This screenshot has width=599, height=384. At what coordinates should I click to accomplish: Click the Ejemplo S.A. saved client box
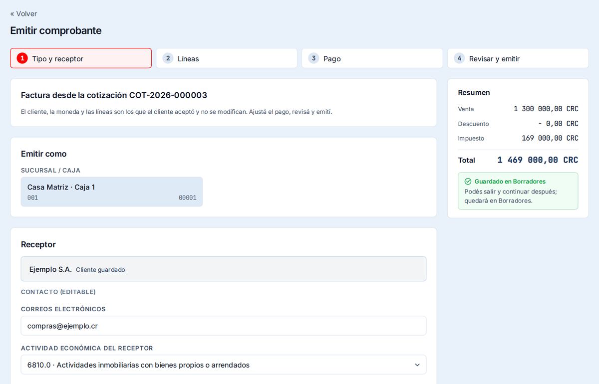224,269
